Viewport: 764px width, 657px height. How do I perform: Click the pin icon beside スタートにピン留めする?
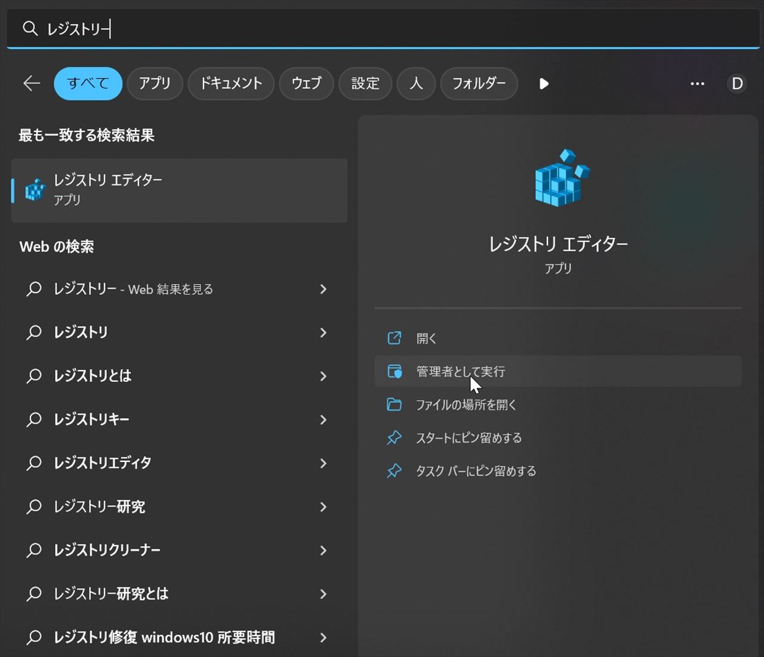point(395,438)
